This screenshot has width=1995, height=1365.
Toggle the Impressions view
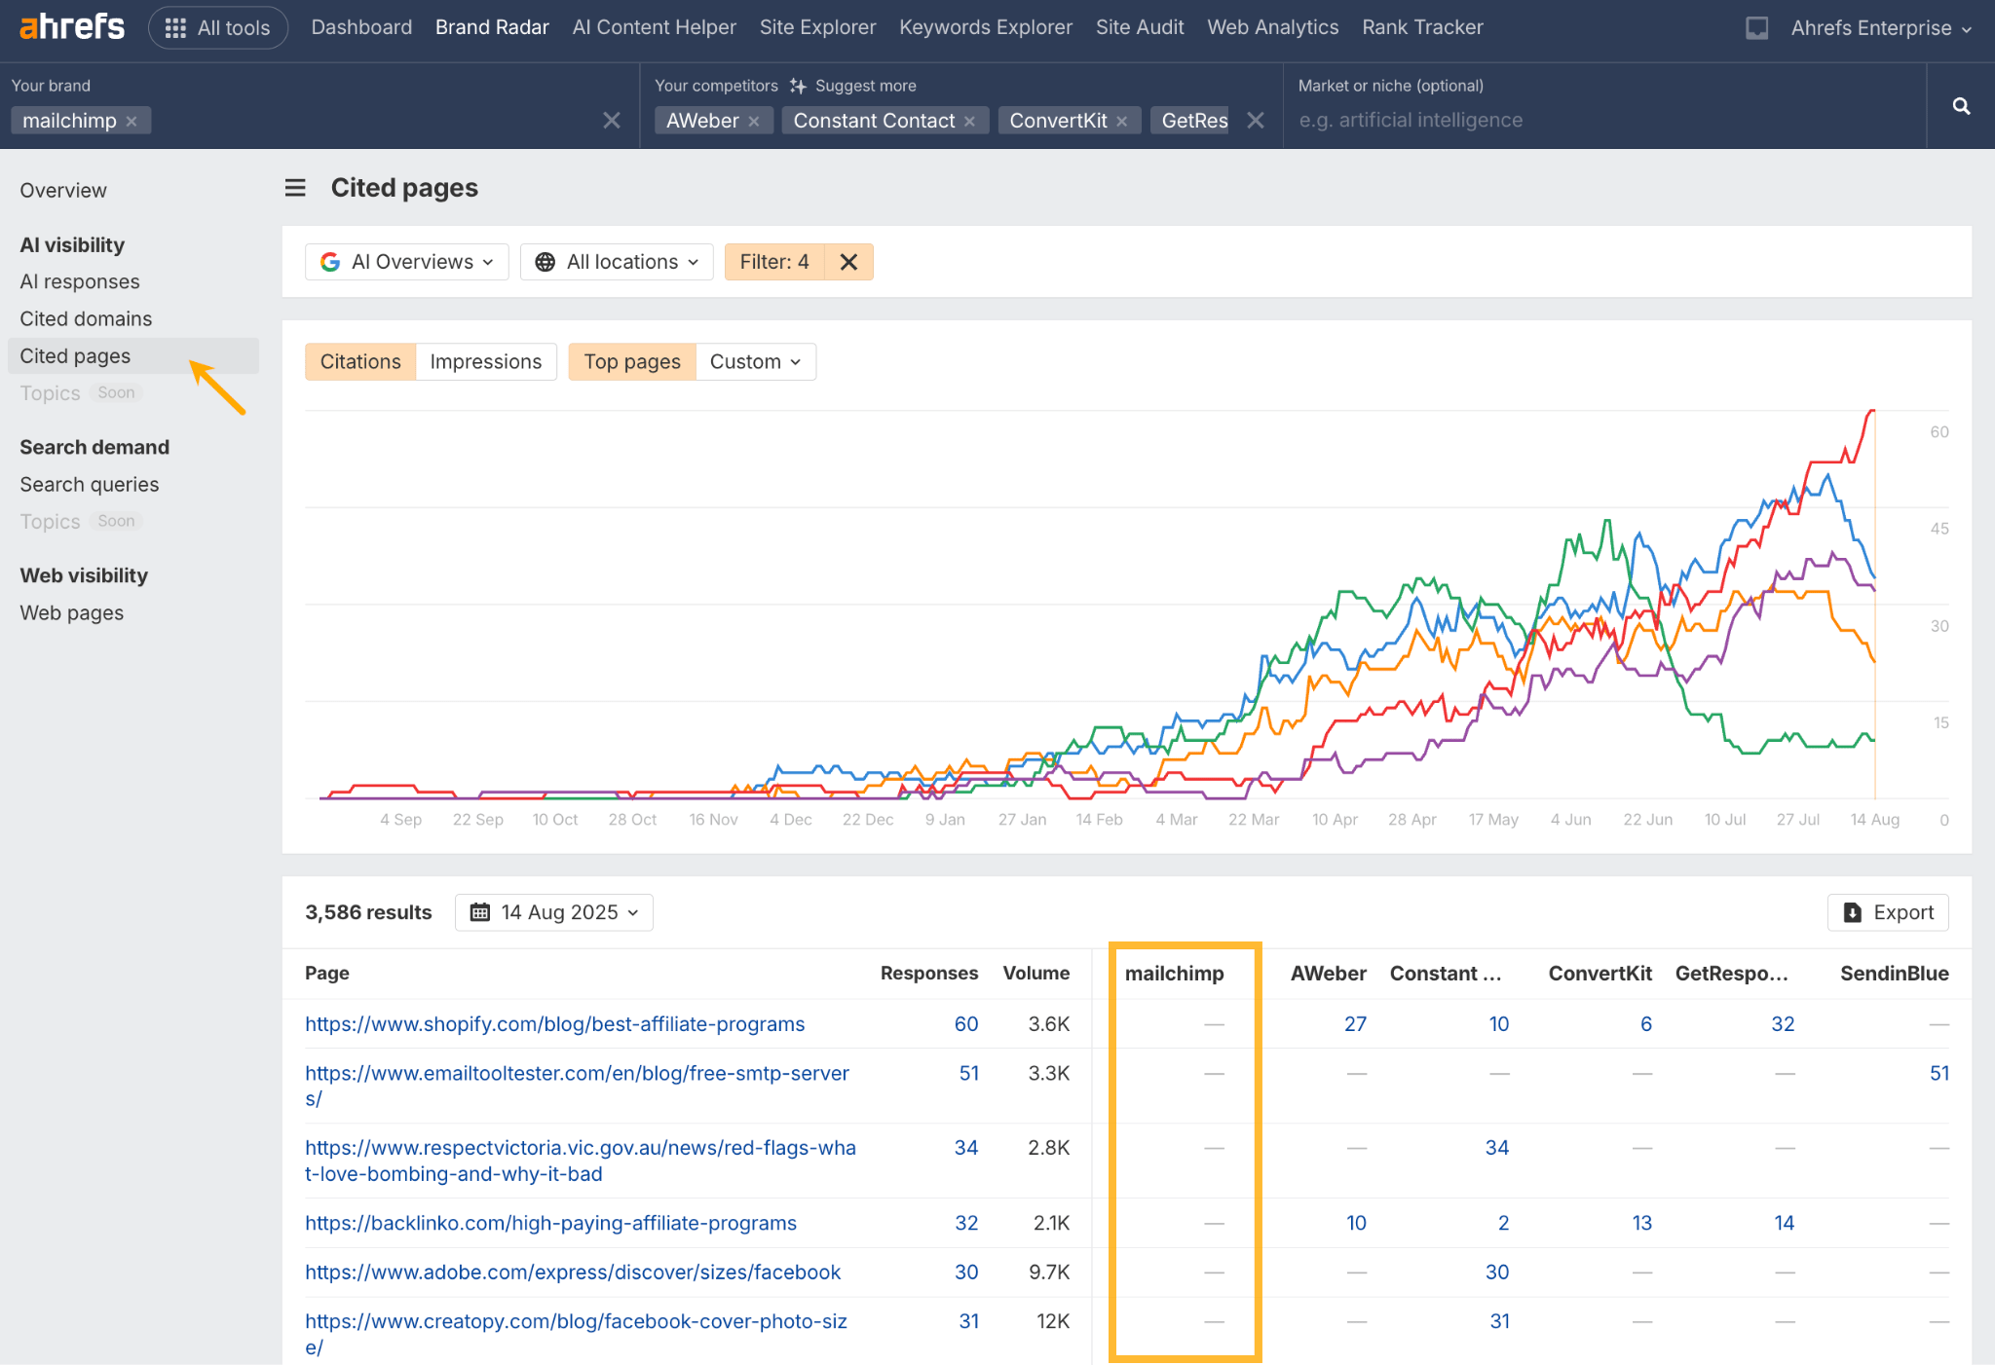coord(486,361)
